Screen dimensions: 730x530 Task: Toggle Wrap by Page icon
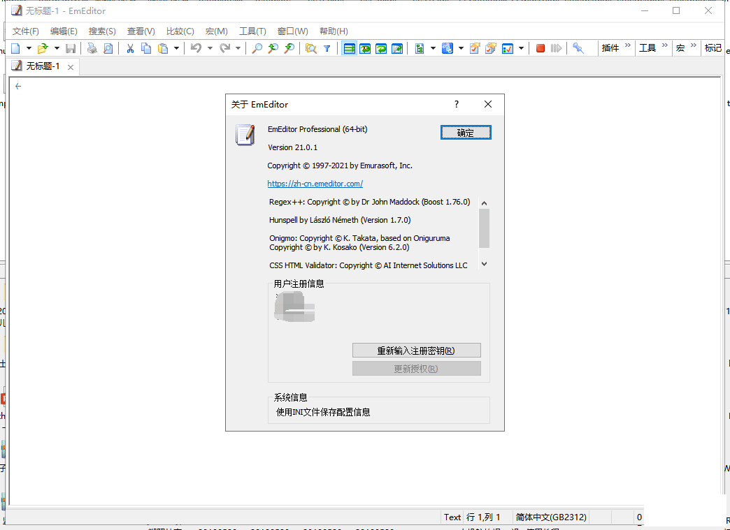[x=397, y=48]
